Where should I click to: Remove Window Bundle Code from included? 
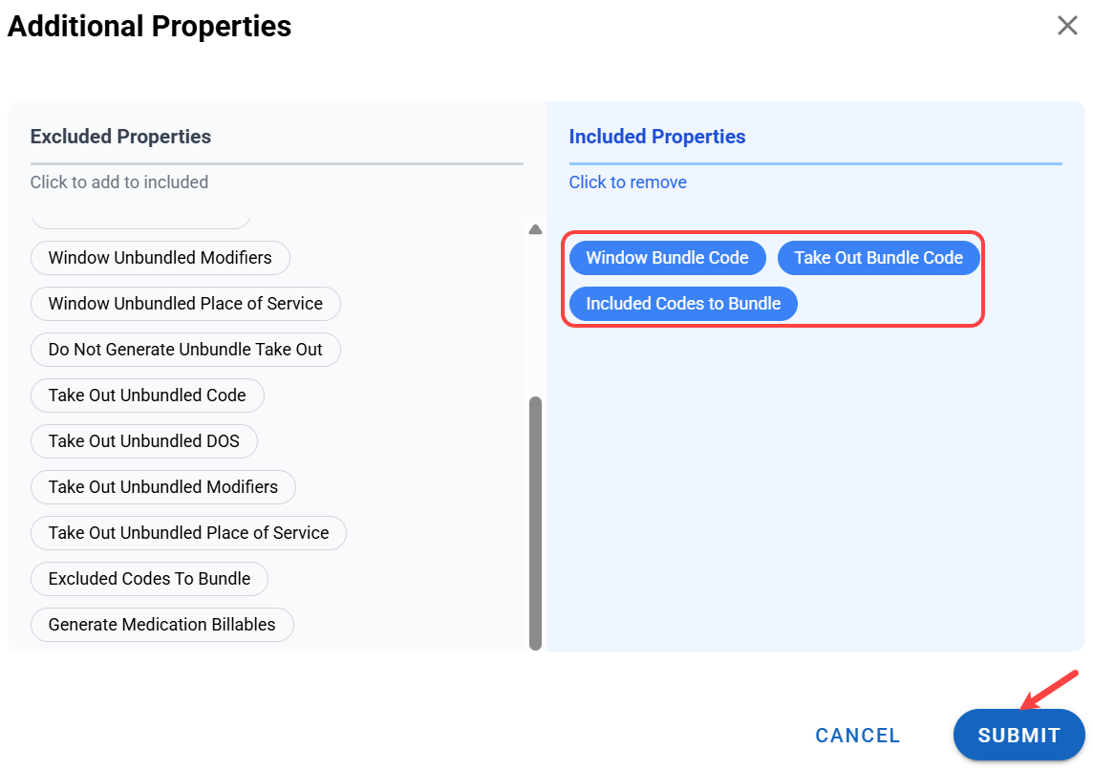(667, 258)
